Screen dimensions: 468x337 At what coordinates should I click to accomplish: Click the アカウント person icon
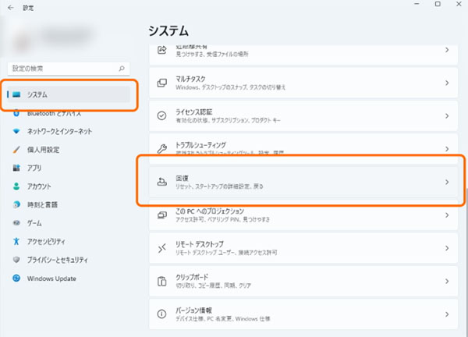click(16, 186)
